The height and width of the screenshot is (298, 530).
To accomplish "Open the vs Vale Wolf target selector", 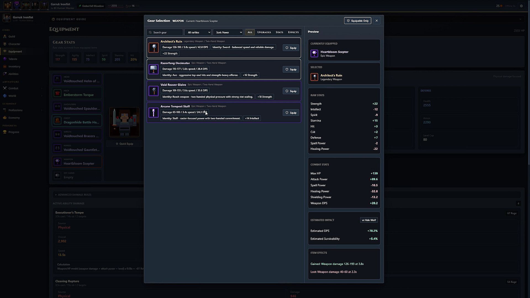I will pos(369,220).
